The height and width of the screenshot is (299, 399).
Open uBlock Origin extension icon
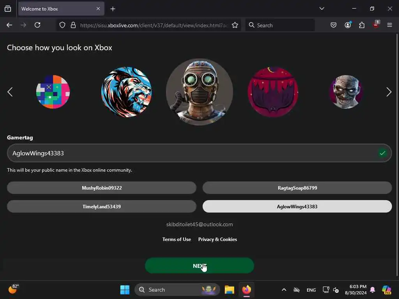[x=376, y=25]
